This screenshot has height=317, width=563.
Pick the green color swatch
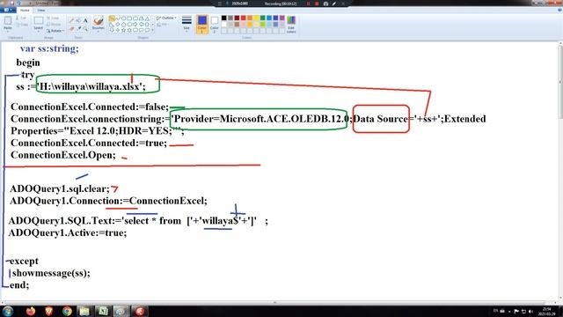pos(263,18)
